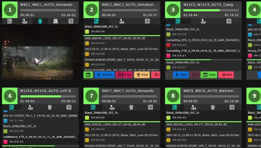Click screen 6 playback progress bar
The width and height of the screenshot is (261, 148).
point(48,96)
